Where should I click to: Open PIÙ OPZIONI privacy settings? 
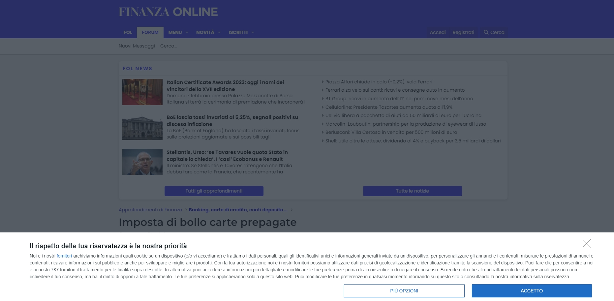(404, 291)
